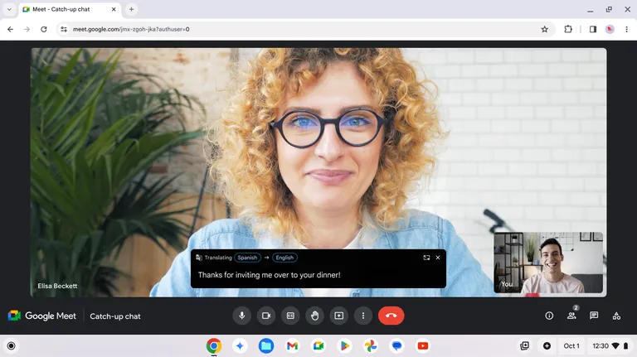Turn off the camera
Viewport: 637px width, 357px height.
click(266, 316)
